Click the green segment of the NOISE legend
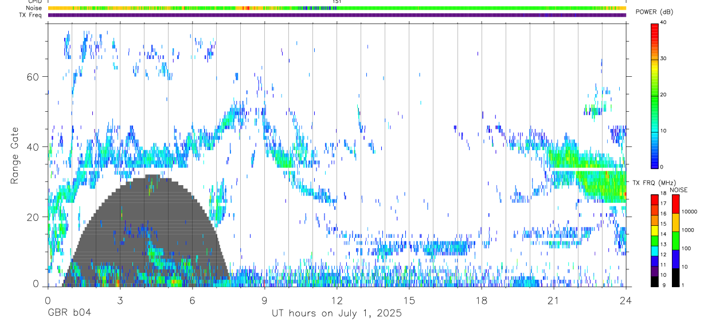Viewport: 704px width, 325px height. point(676,241)
